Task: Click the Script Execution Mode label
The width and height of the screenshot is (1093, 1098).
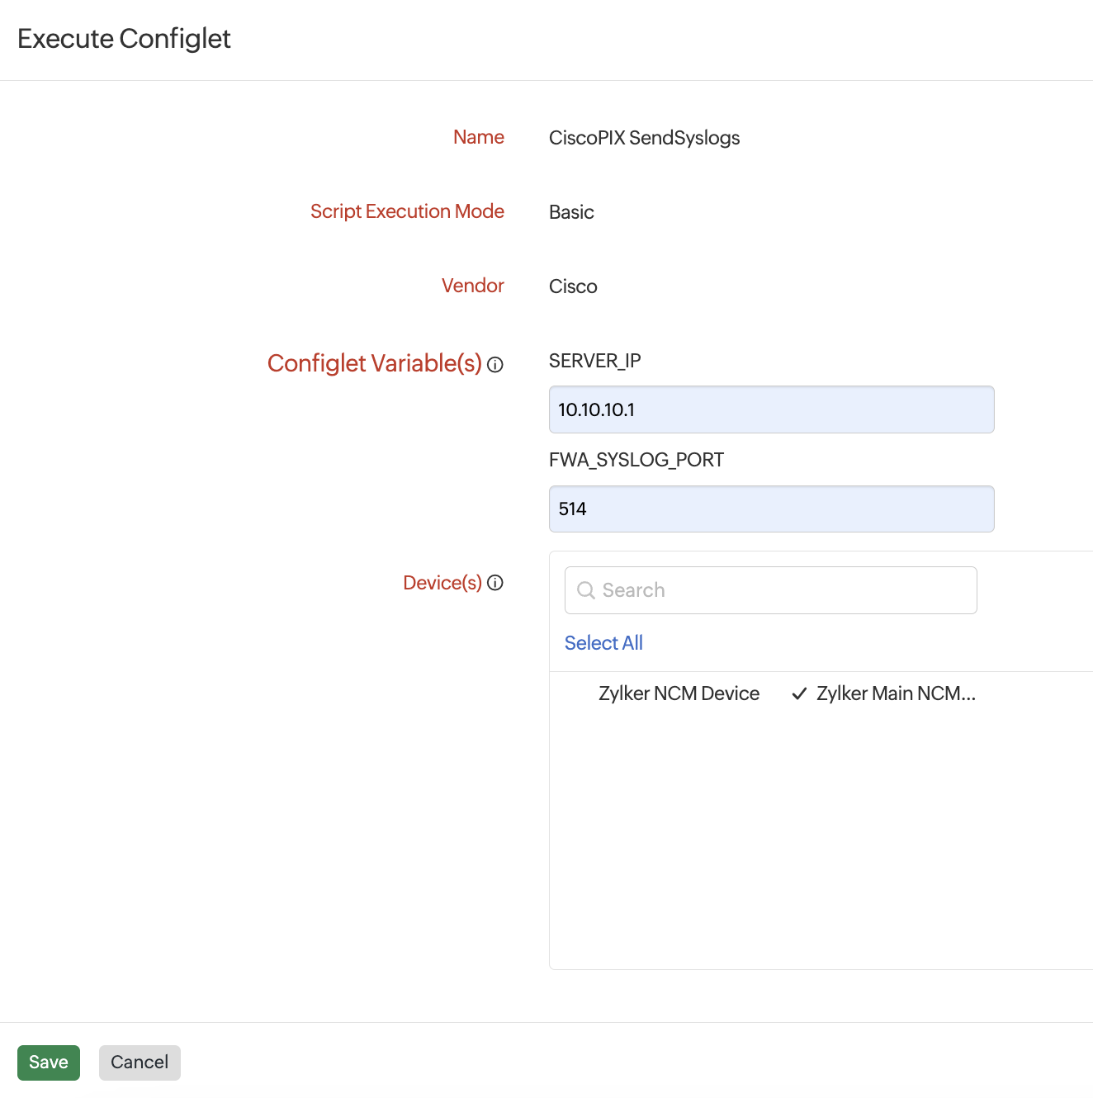Action: 407,211
